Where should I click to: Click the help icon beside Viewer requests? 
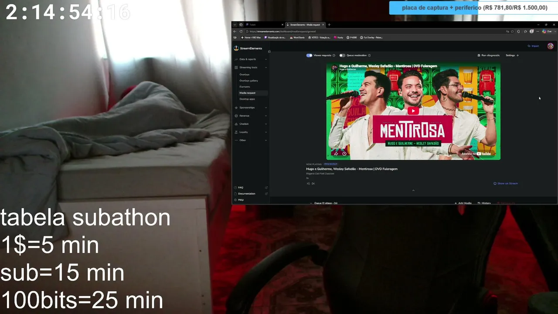(x=334, y=55)
